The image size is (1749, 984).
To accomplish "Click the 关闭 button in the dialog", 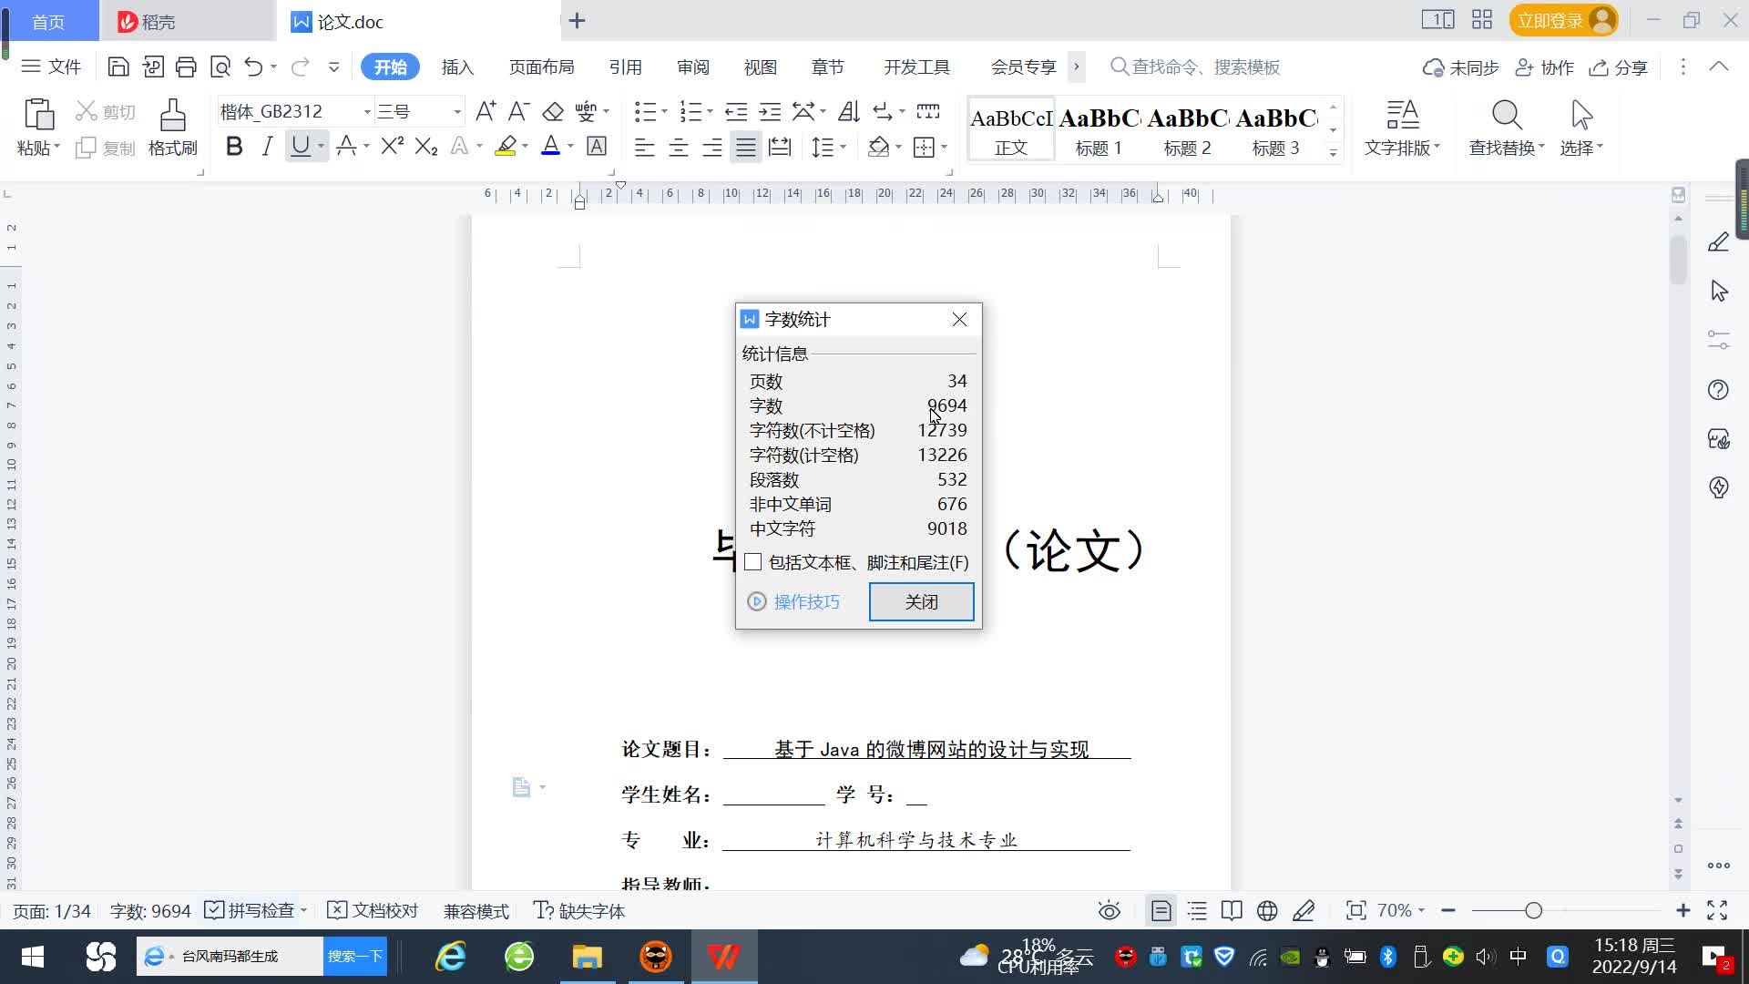I will 921,601.
